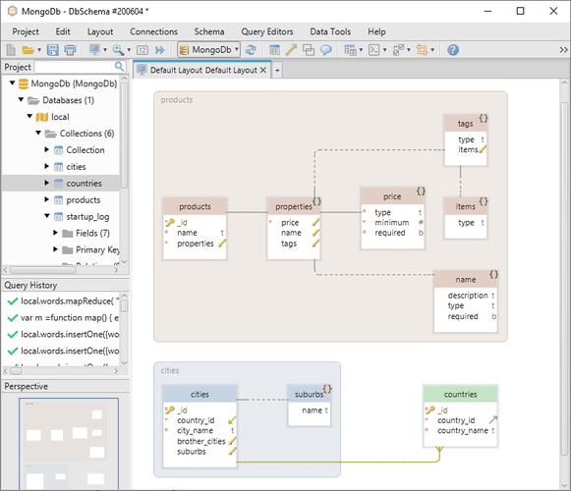This screenshot has height=491, width=571.
Task: Click the refresh schema icon
Action: [251, 49]
